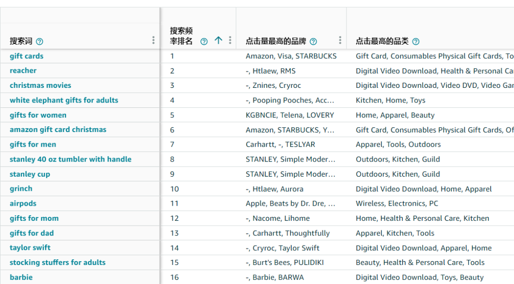Open column menu dots for 搜索频率排名
514x284 pixels.
click(x=230, y=40)
